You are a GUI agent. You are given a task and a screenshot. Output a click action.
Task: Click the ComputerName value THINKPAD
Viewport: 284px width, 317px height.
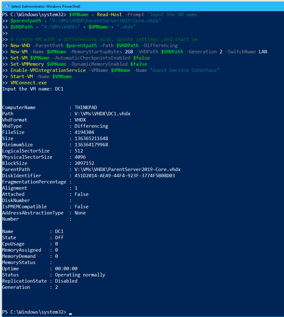point(86,108)
